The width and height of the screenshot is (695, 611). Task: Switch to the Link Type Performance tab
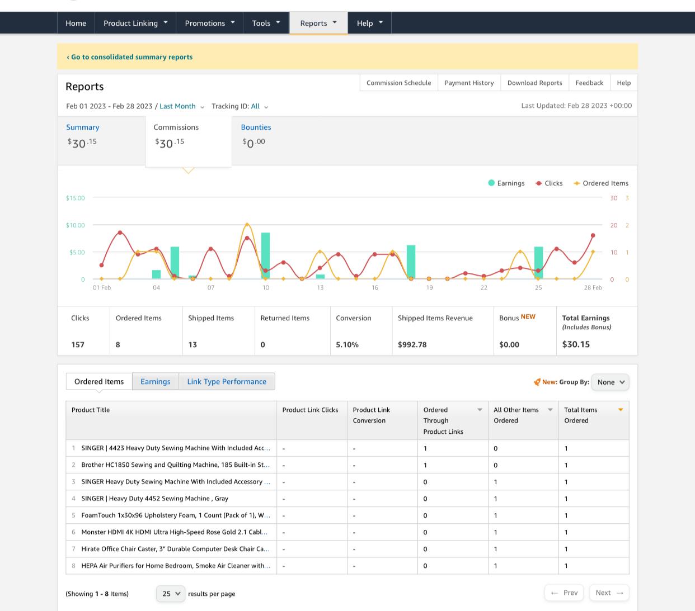[227, 381]
